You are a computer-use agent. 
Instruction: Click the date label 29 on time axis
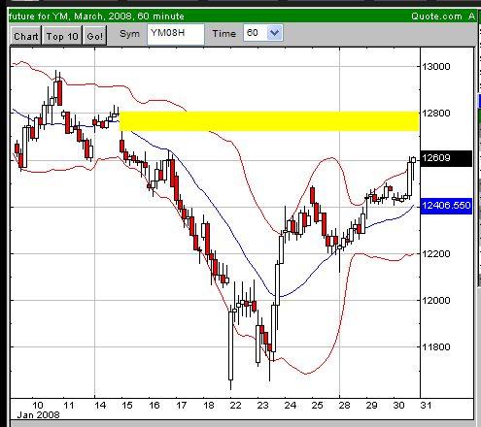click(x=372, y=405)
